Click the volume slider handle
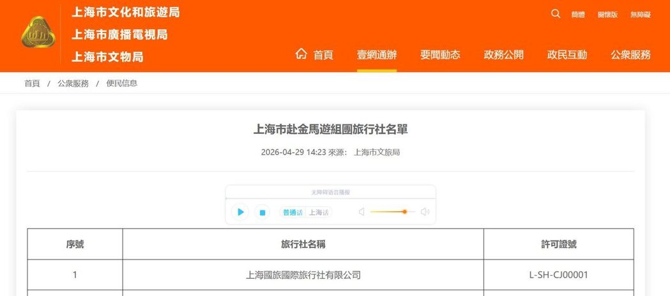The image size is (670, 296). pos(404,212)
